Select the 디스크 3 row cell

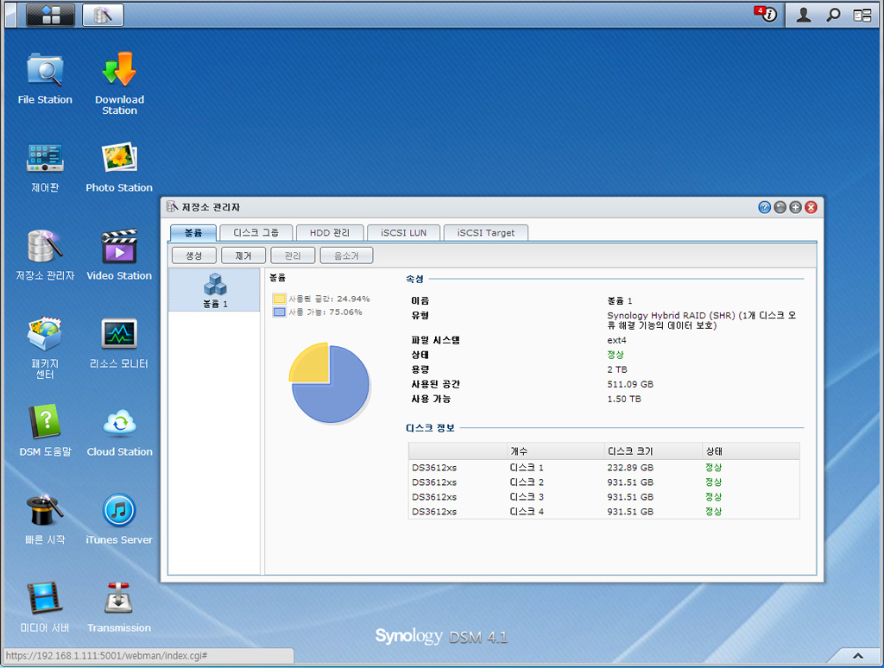click(527, 497)
